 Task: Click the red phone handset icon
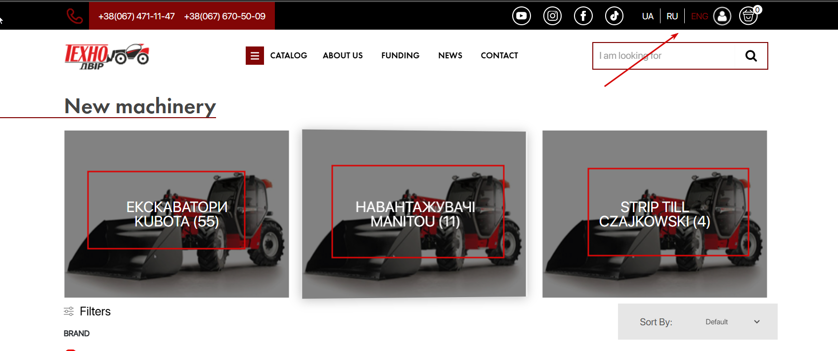75,16
